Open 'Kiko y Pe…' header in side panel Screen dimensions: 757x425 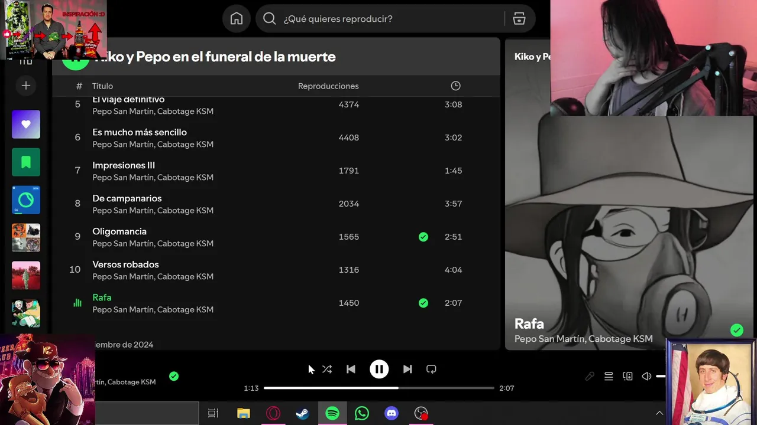point(532,57)
